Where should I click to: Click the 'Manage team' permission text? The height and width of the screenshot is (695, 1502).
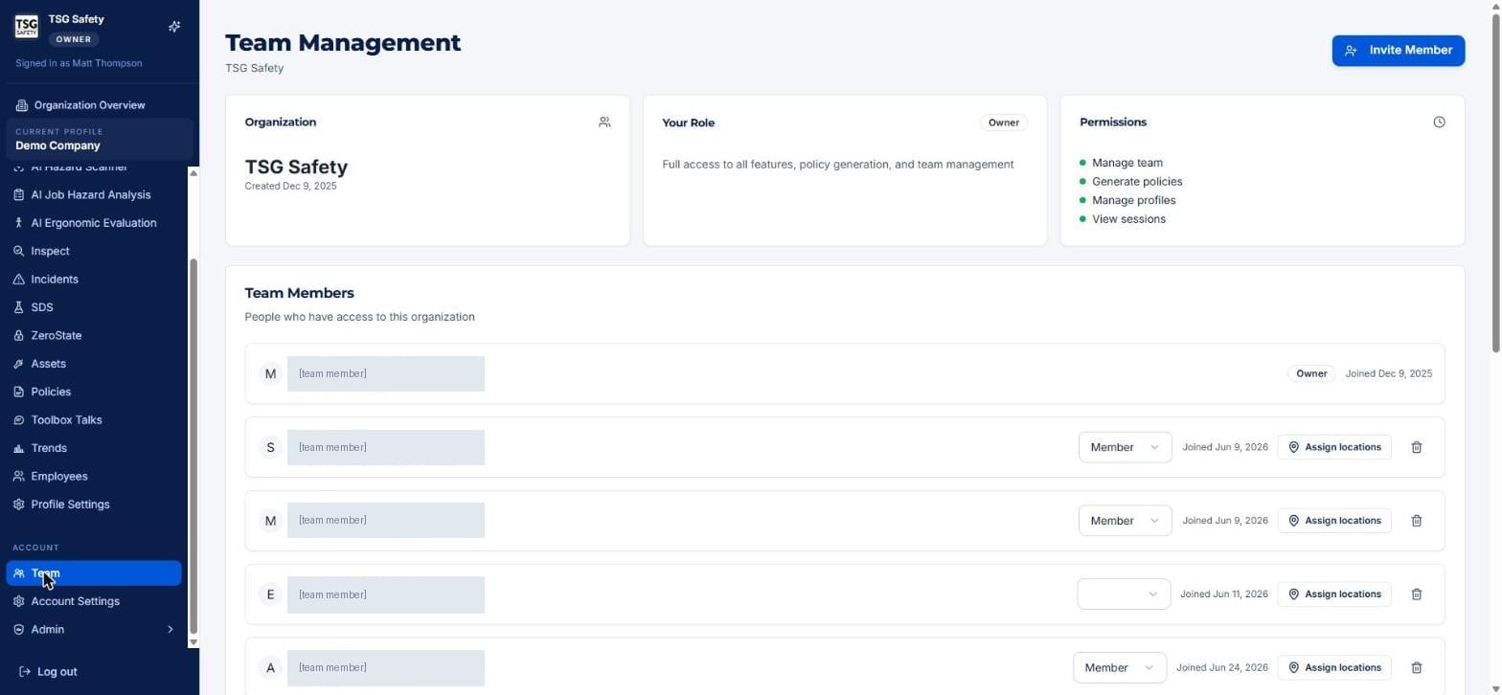[1127, 163]
